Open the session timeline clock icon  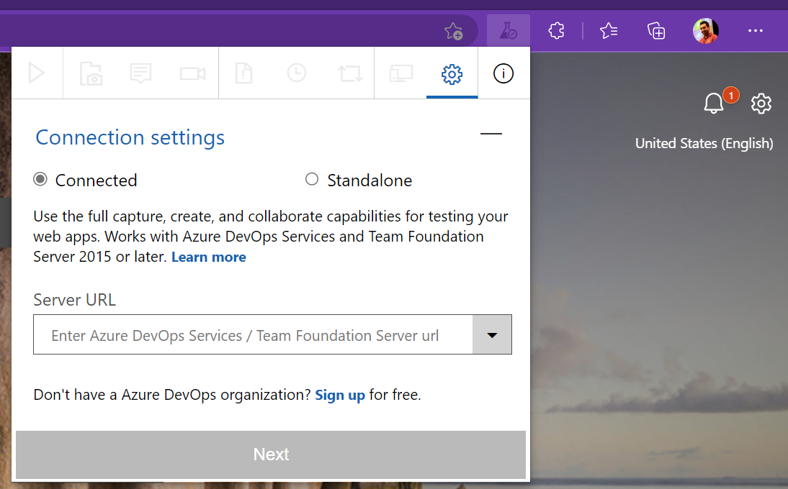(x=296, y=73)
